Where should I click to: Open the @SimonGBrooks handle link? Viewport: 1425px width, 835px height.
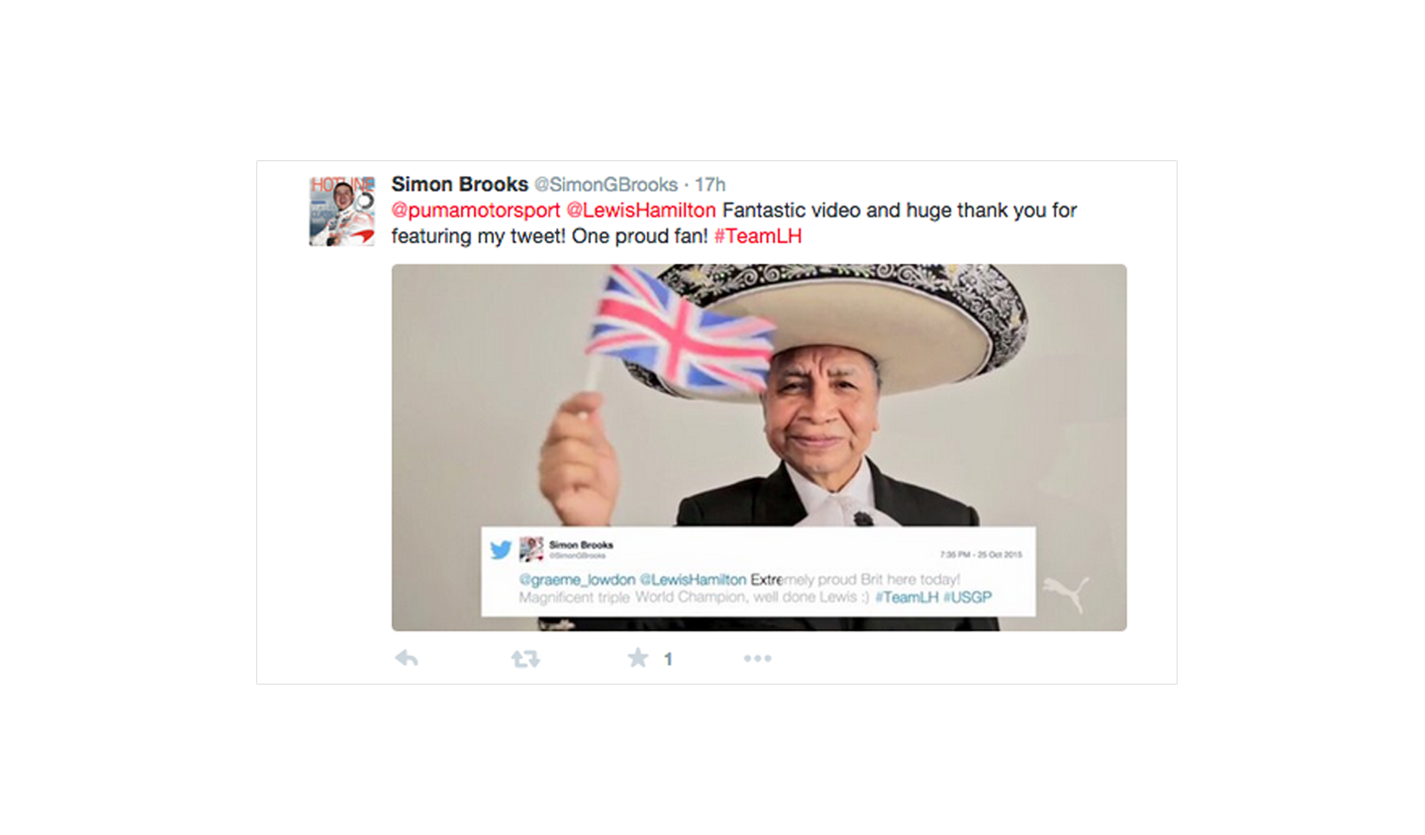[606, 185]
